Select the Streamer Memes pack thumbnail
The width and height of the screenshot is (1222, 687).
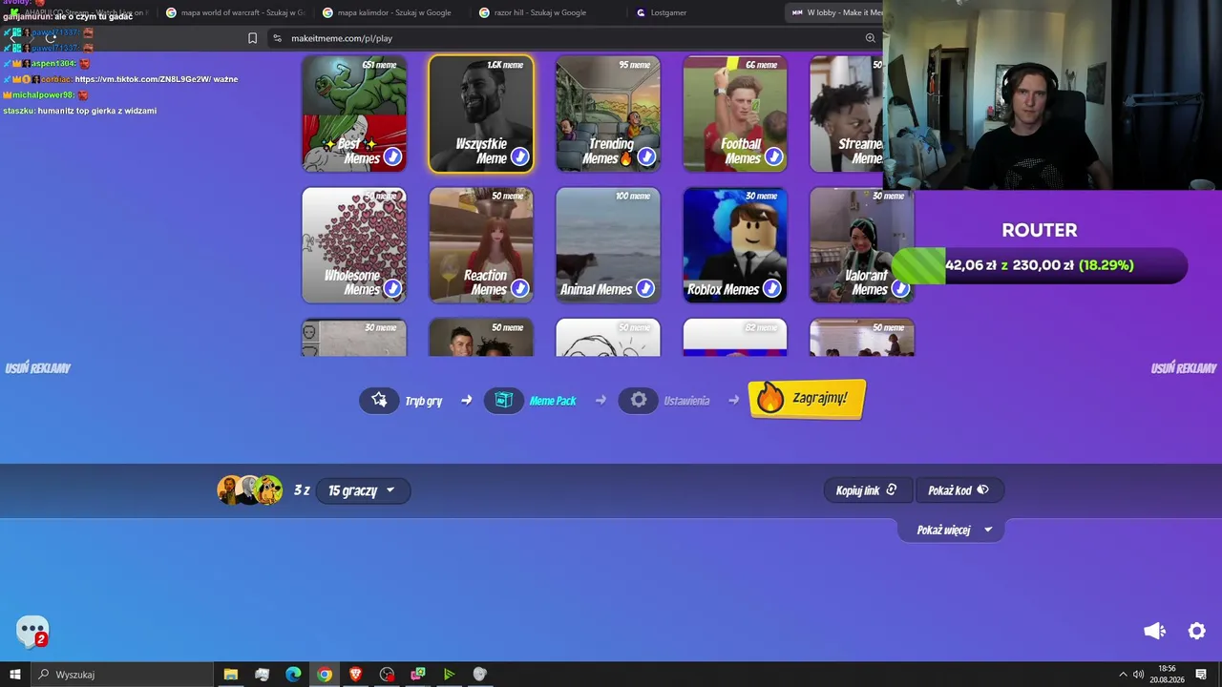coord(846,114)
